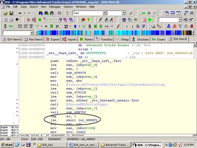
Task: Switch to the Functions tab
Action: click(104, 39)
